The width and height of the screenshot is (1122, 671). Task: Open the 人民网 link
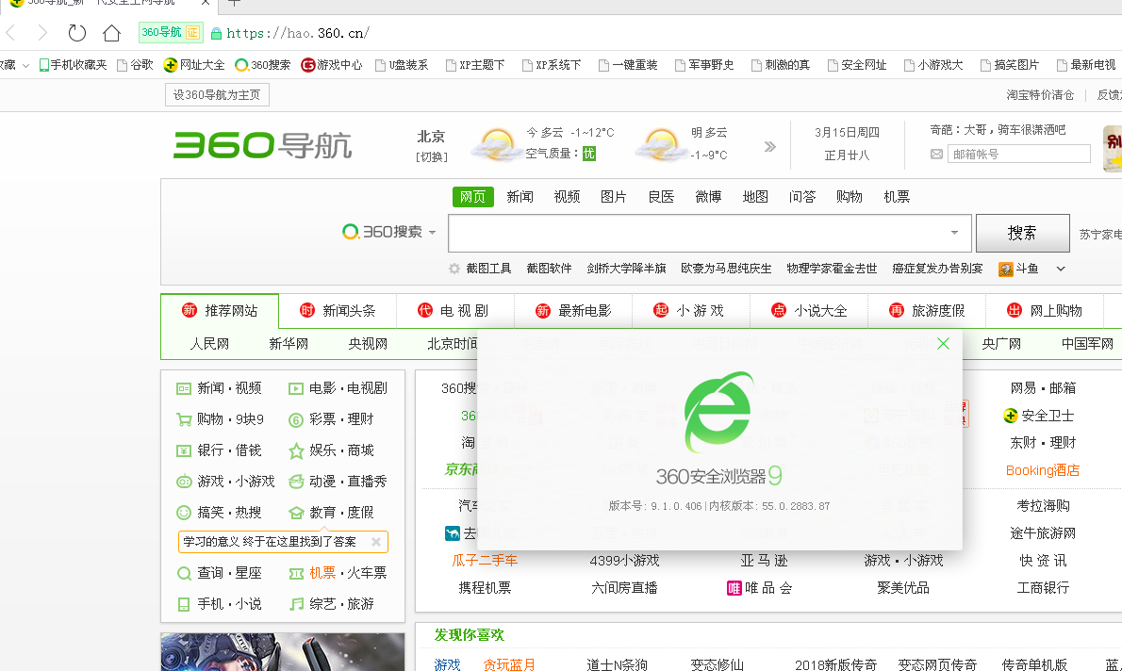click(209, 344)
